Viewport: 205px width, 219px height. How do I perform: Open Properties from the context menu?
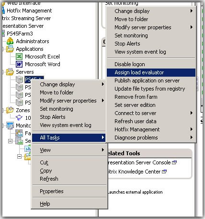click(69, 191)
